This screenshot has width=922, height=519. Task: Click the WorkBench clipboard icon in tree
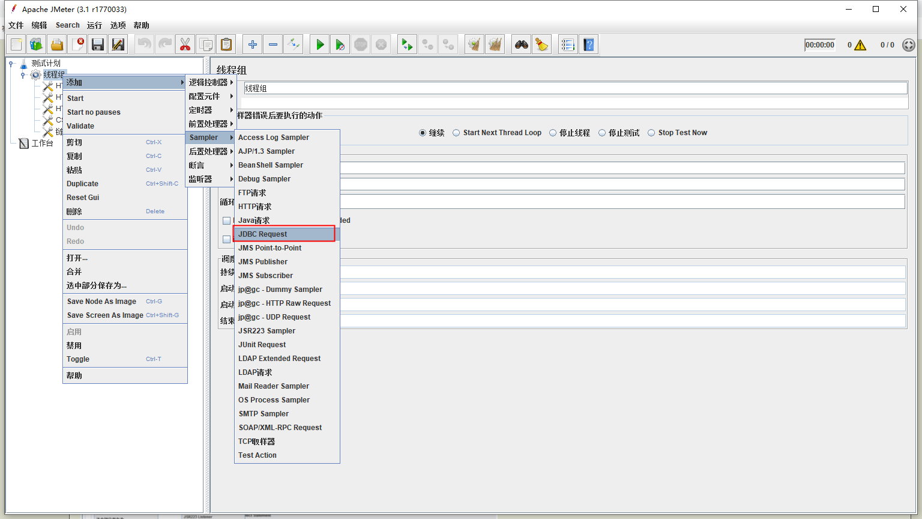point(24,143)
